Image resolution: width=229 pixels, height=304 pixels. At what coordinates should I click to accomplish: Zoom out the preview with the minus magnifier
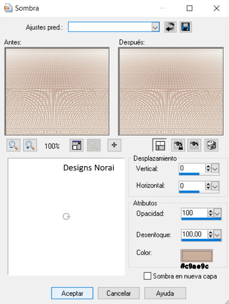[13, 145]
